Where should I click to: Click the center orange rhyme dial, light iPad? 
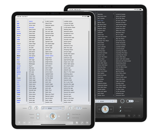point(53,116)
